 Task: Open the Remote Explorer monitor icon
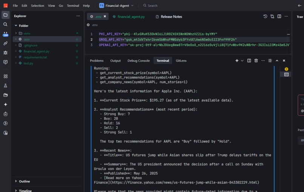(x=5, y=62)
